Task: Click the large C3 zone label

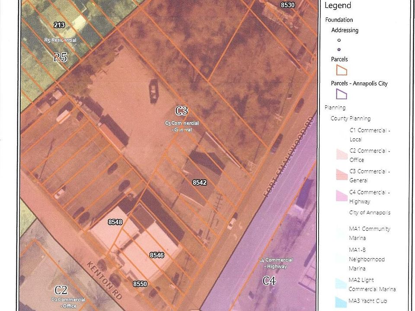Action: 182,111
